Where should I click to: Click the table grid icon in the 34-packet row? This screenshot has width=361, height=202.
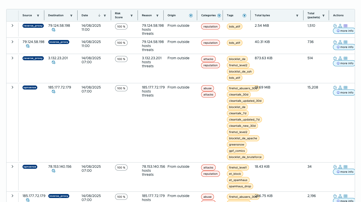click(345, 167)
